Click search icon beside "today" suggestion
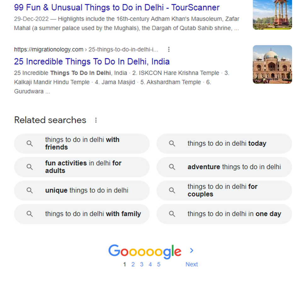307x282 pixels. click(172, 144)
